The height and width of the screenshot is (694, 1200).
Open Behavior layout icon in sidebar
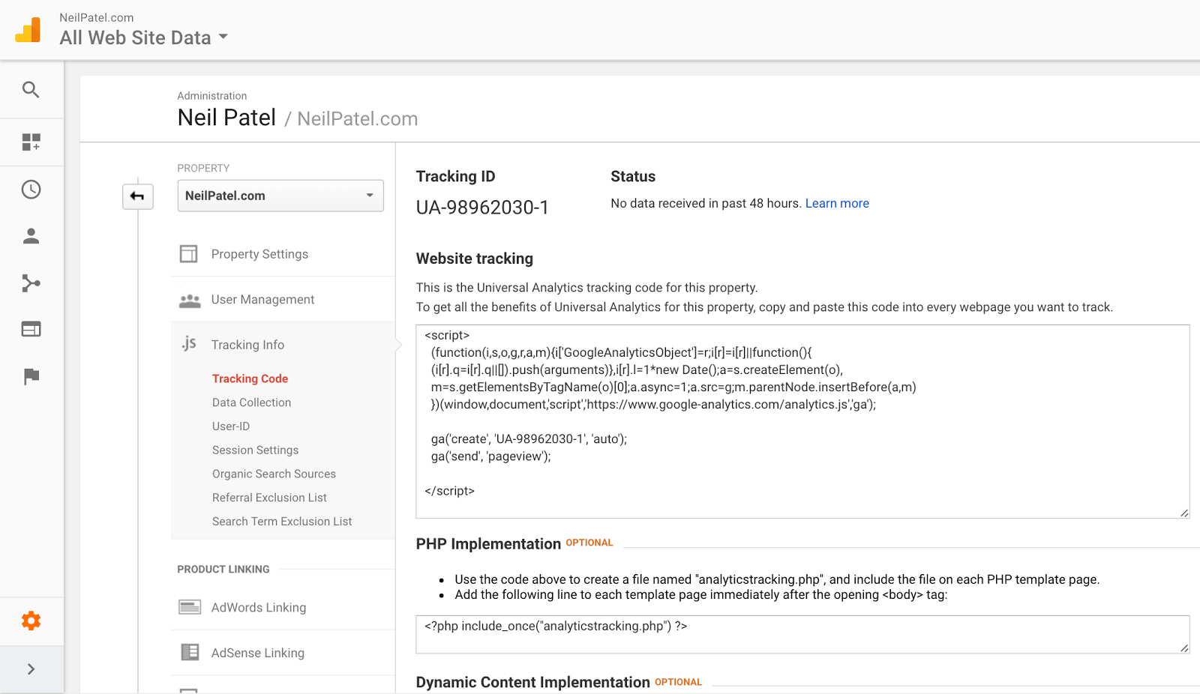coord(31,329)
